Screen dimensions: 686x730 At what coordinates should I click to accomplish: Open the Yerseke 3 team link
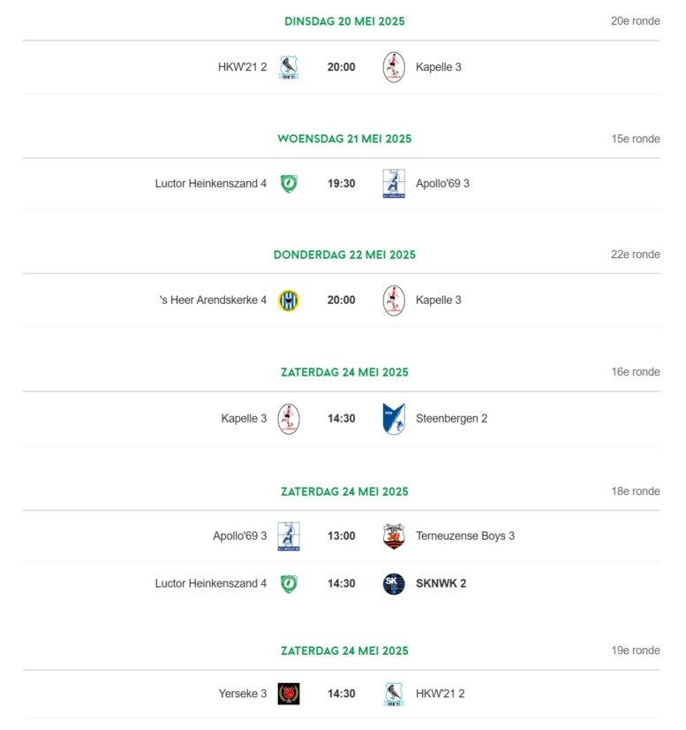coord(243,694)
